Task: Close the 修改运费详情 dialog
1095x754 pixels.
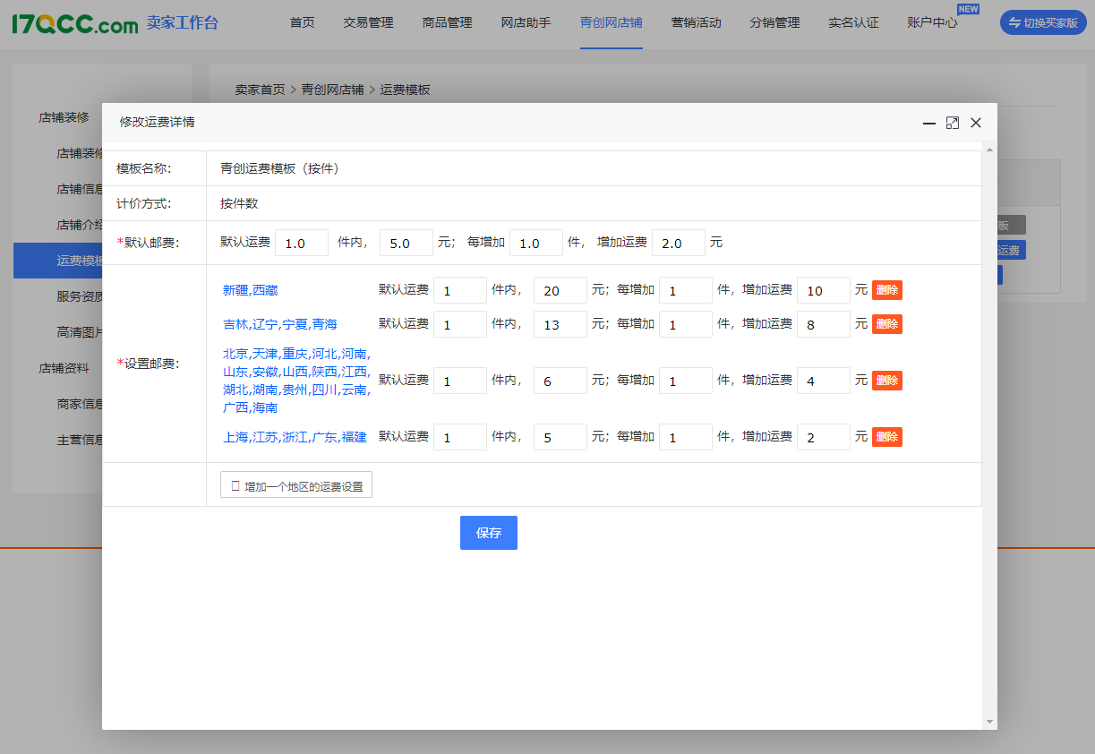Action: pos(976,123)
